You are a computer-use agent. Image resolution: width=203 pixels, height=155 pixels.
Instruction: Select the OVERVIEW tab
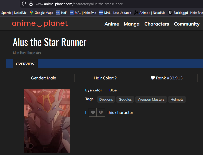(25, 64)
